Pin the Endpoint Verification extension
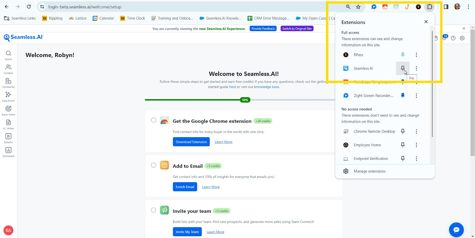475x238 pixels. pyautogui.click(x=403, y=159)
